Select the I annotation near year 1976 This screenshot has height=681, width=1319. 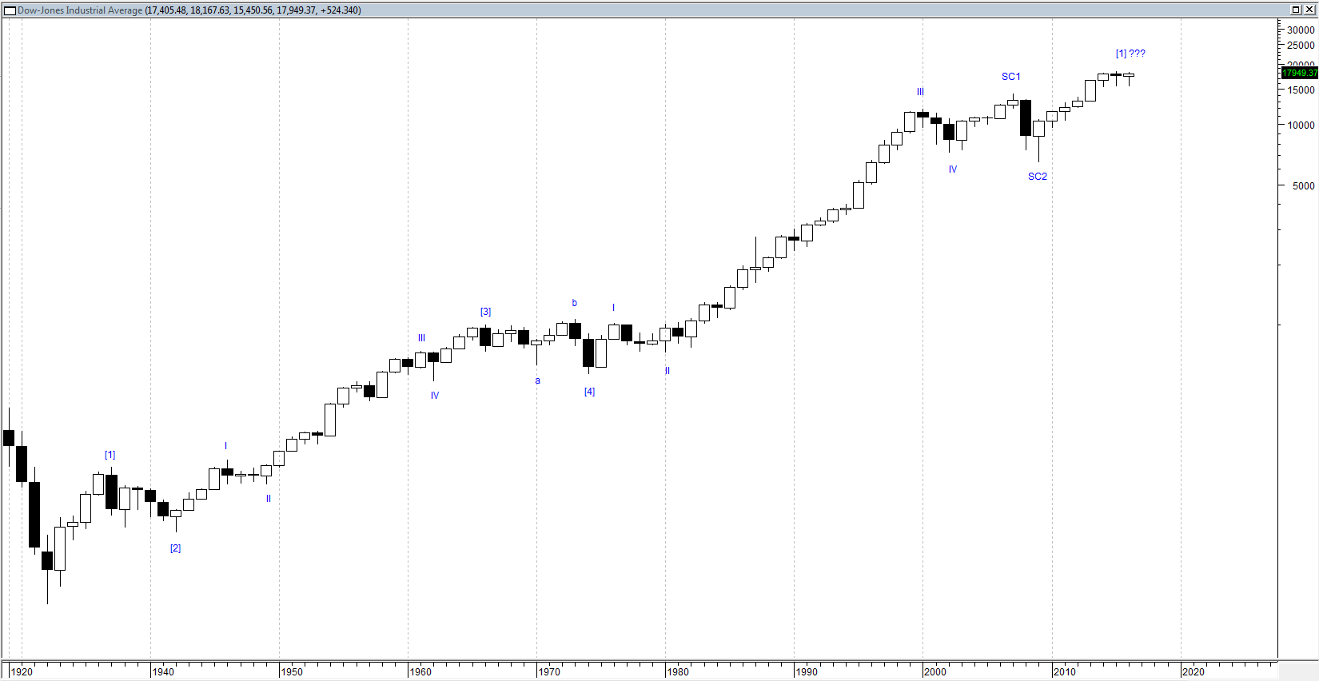click(x=614, y=308)
